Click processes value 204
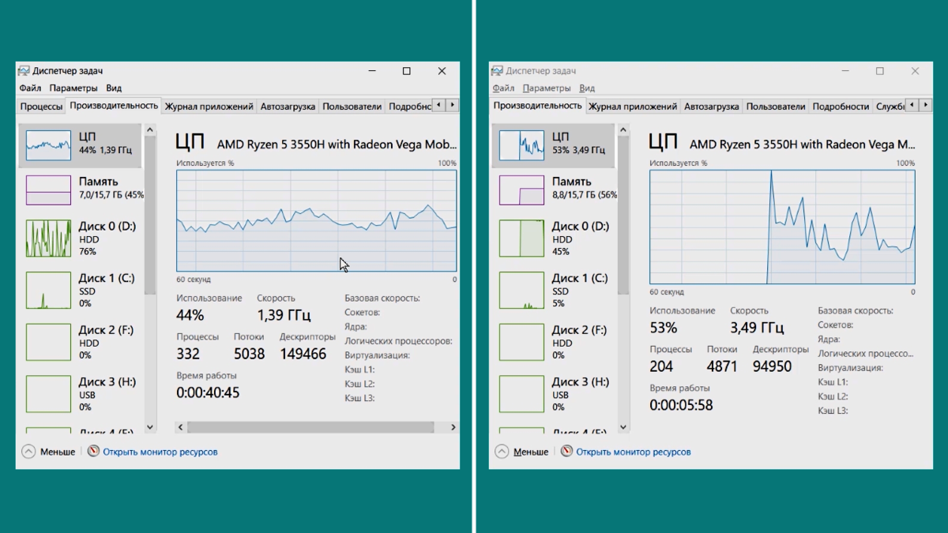The height and width of the screenshot is (533, 948). point(661,366)
